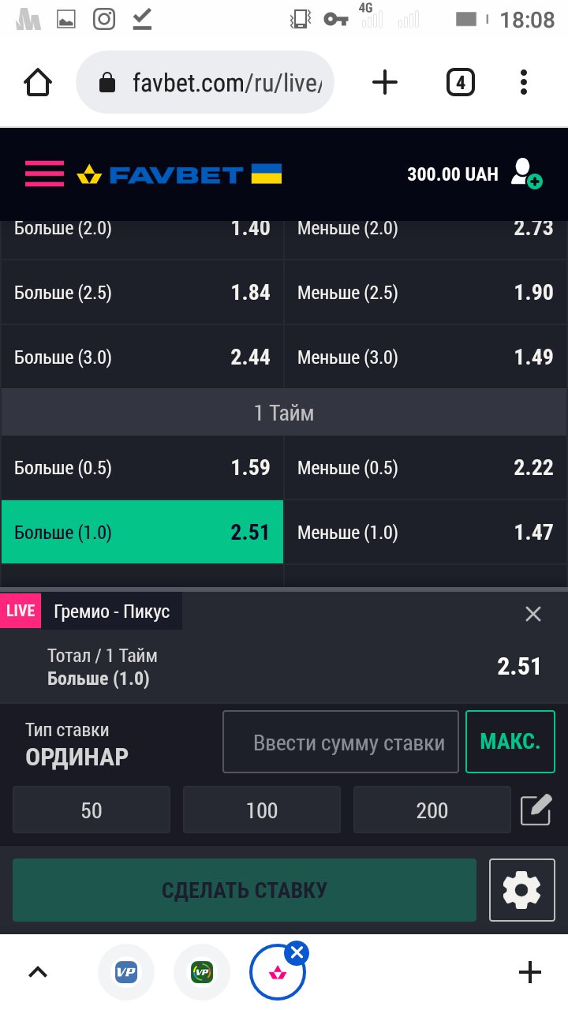Select the Гремио - Пикус bet slip tab
568x1010 pixels.
click(x=110, y=610)
